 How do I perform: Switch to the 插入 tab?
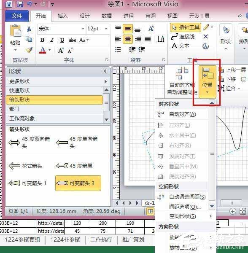[x=62, y=16]
